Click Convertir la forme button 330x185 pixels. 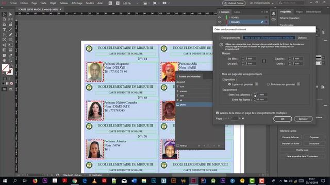pyautogui.click(x=290, y=137)
